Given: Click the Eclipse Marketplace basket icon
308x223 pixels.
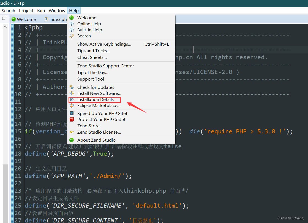Looking at the screenshot, I should [72, 105].
